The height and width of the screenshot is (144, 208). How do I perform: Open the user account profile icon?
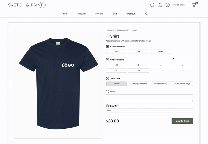point(167,5)
